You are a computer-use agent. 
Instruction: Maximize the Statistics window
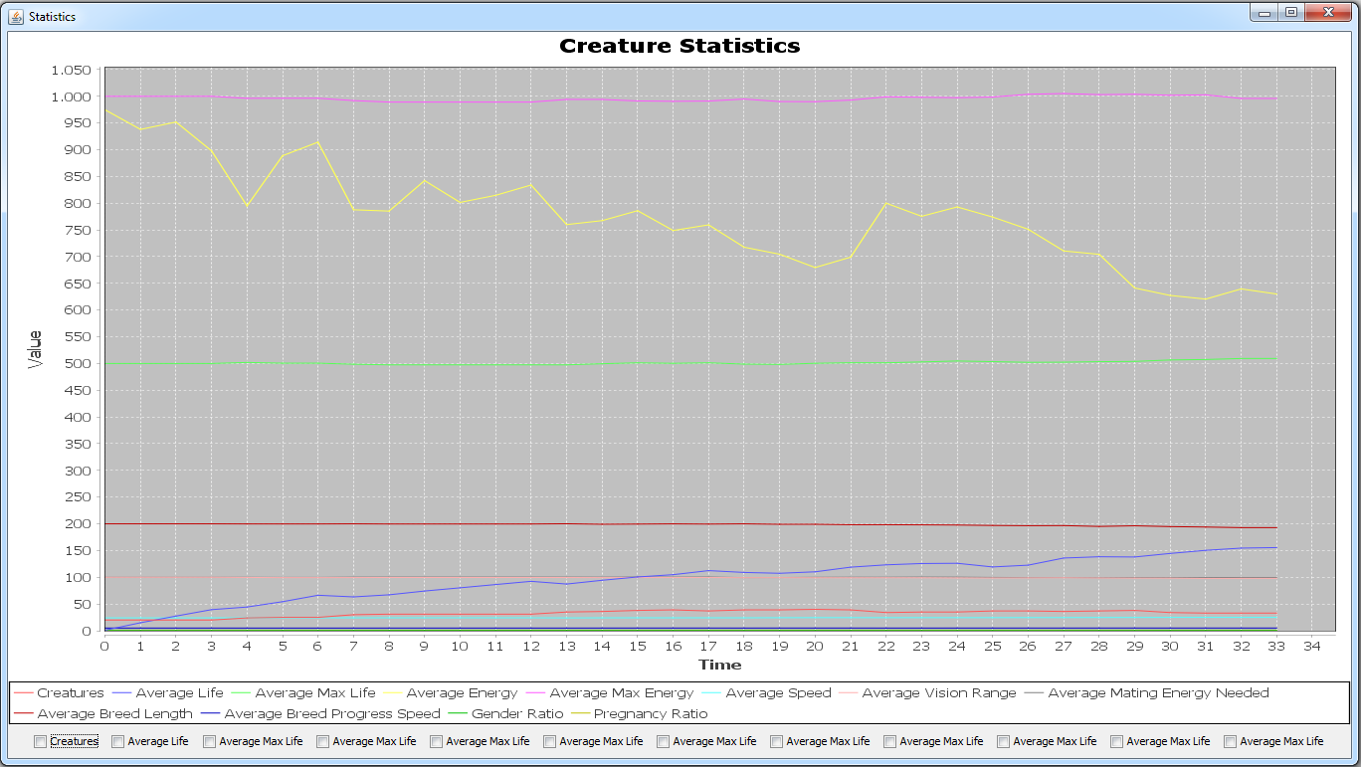pos(1290,13)
